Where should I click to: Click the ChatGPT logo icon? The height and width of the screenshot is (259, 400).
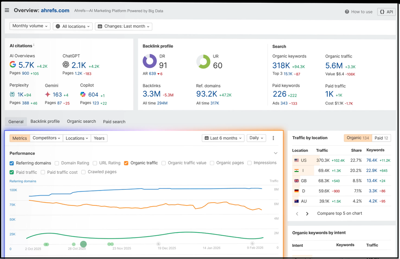pyautogui.click(x=66, y=65)
